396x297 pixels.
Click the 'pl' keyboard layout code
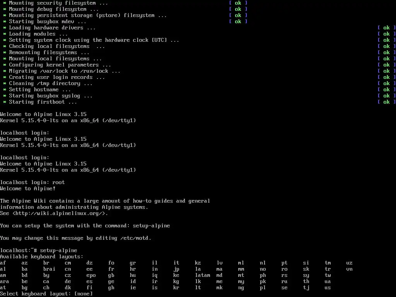(263, 288)
